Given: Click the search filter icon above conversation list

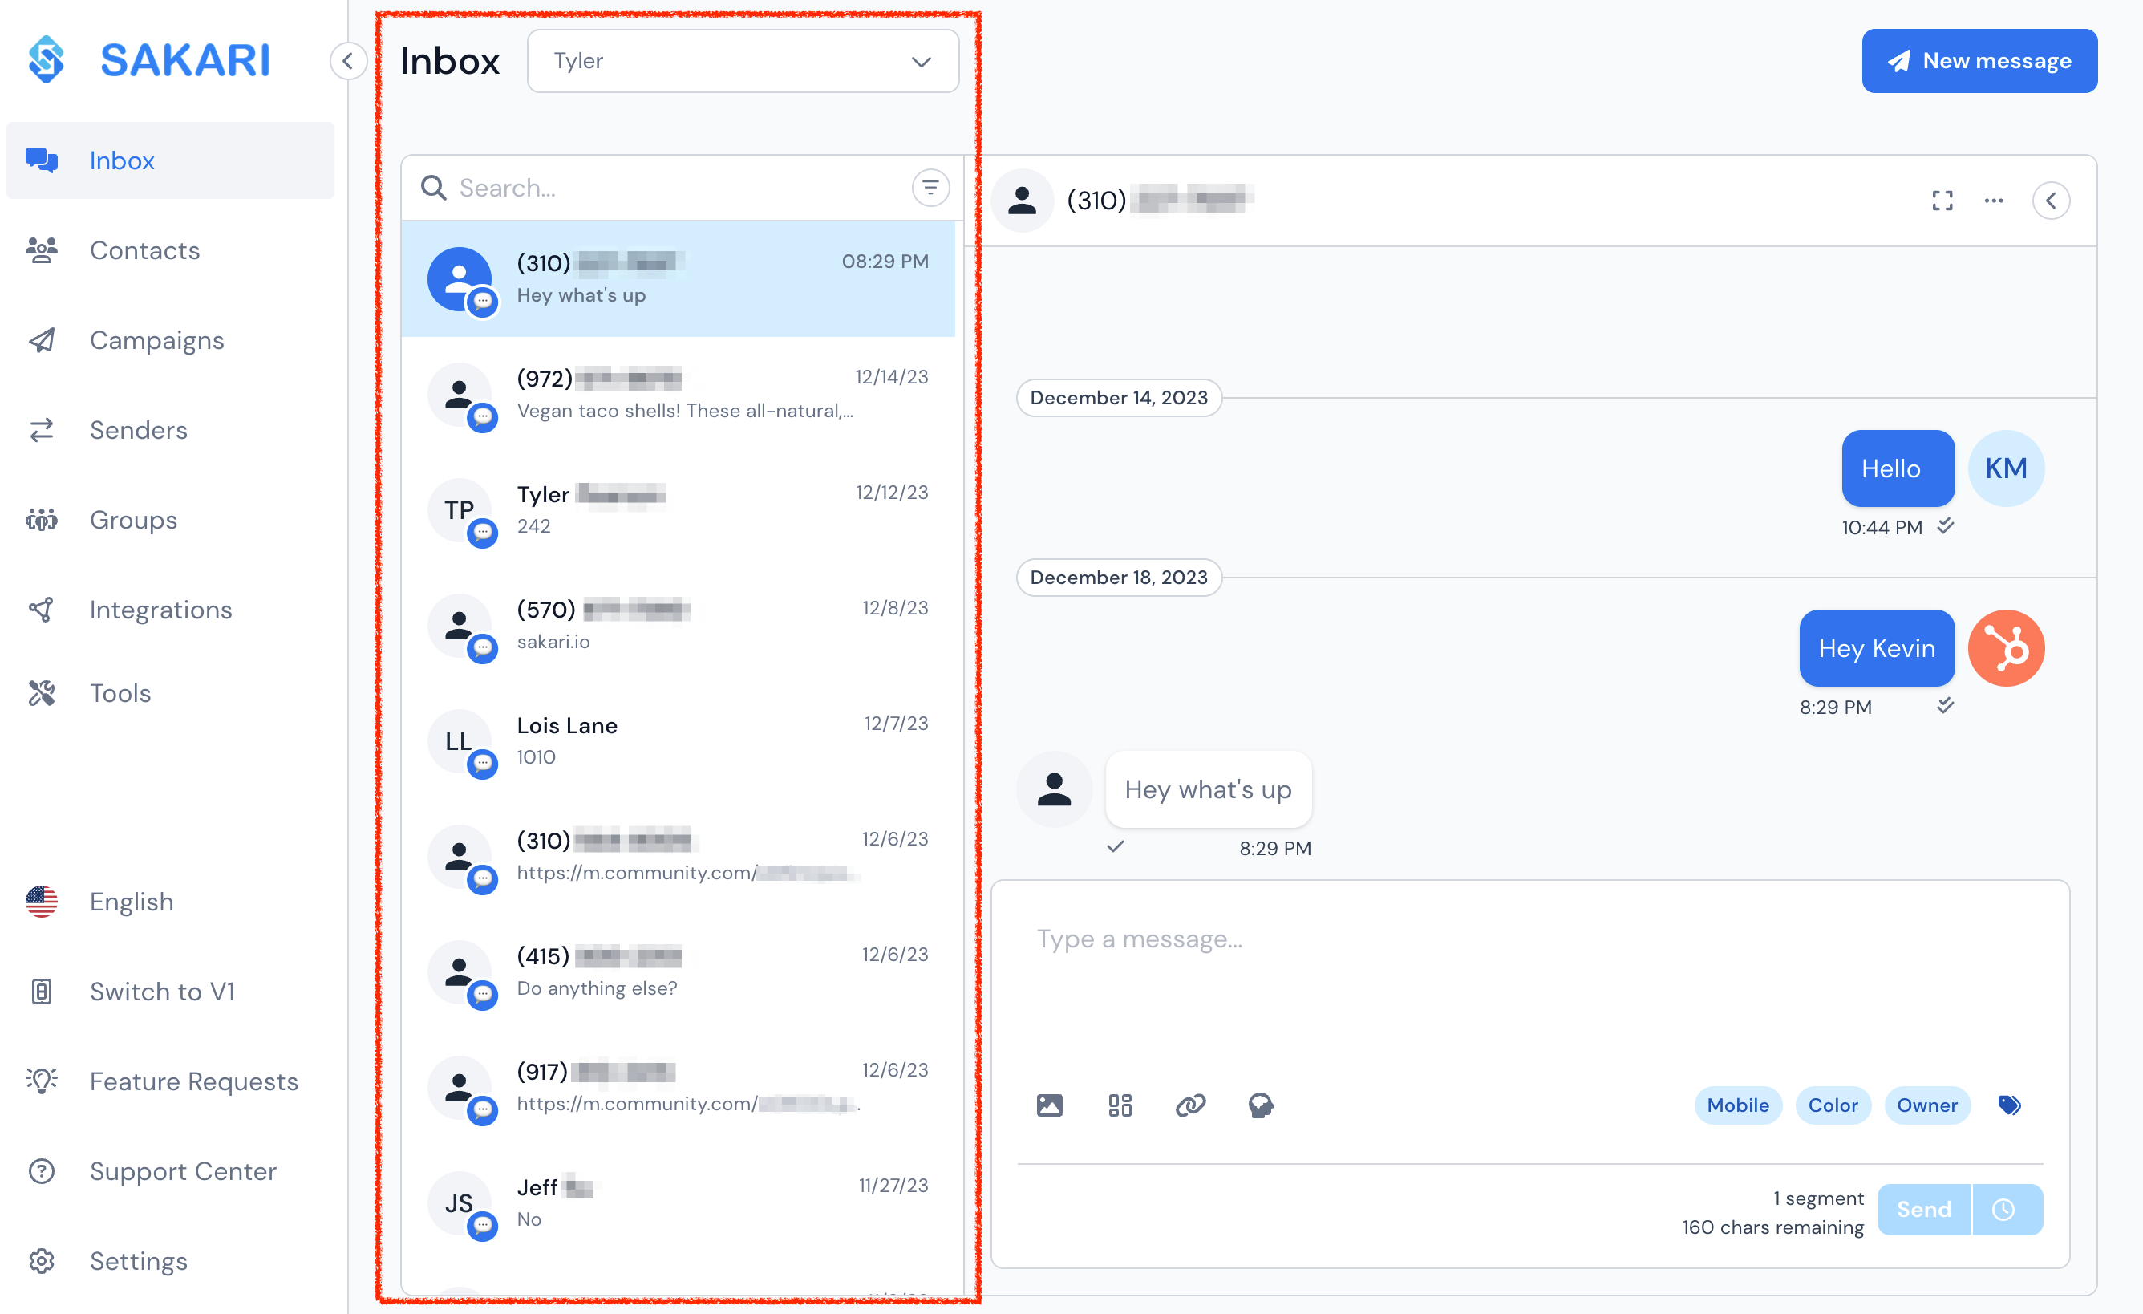Looking at the screenshot, I should pos(930,187).
